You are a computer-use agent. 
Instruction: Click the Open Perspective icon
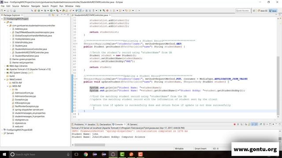pyautogui.click(x=254, y=11)
